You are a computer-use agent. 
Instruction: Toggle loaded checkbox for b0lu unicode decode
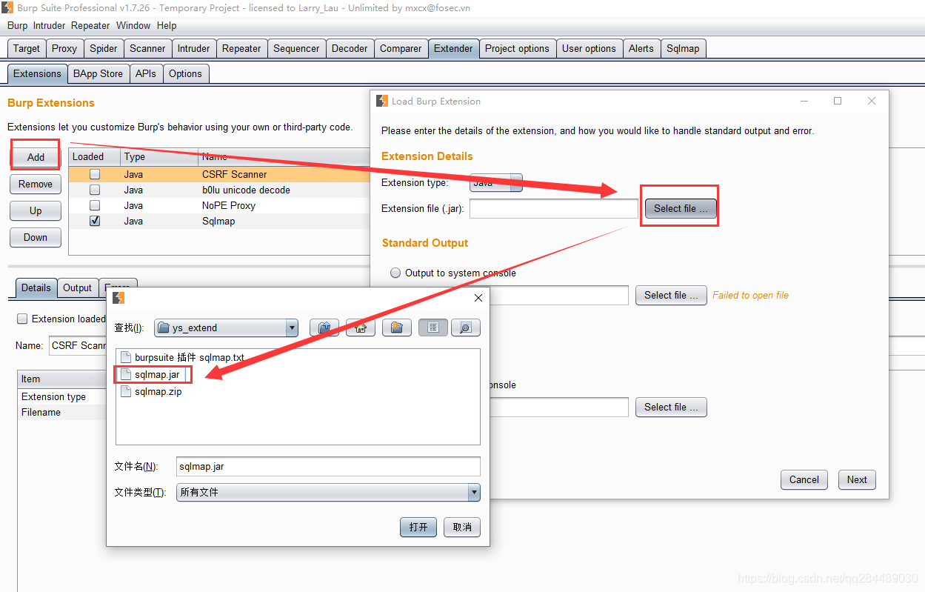tap(95, 190)
